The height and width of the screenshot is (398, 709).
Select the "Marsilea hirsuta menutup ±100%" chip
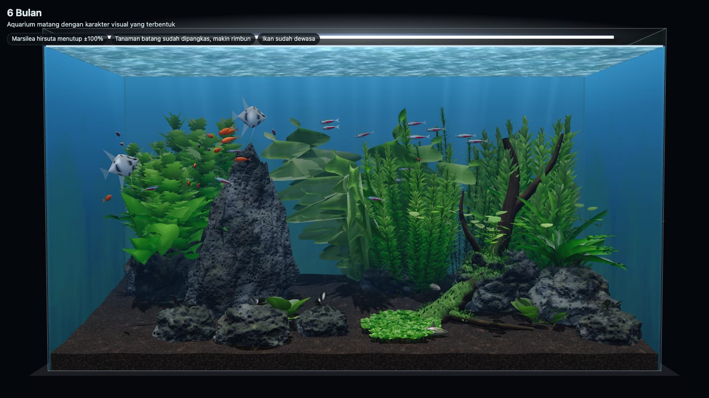[58, 39]
